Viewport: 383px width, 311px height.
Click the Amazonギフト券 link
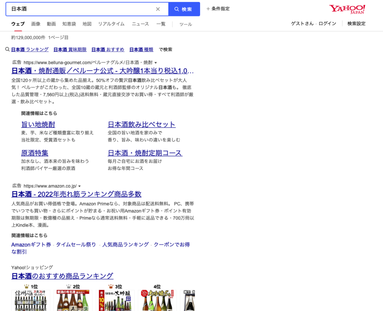(x=31, y=244)
